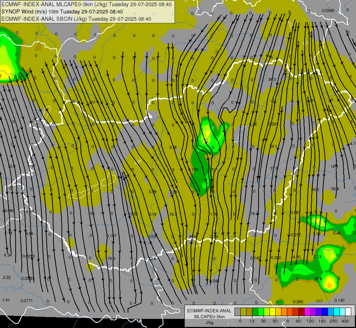Click the pure blue legend swatch

[x=325, y=312]
